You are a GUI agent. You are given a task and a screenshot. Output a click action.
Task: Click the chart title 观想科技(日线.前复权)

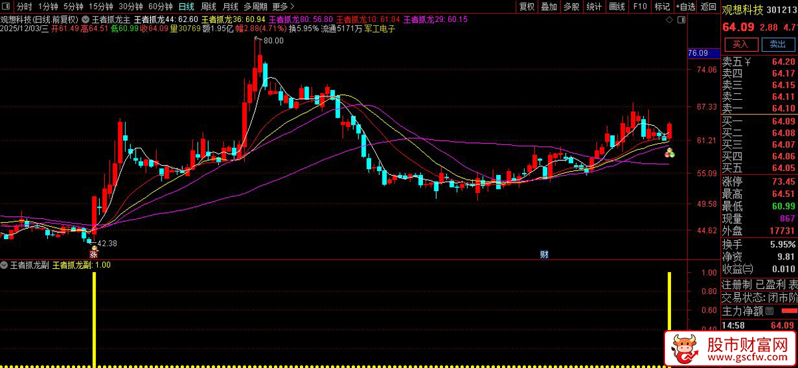coord(39,20)
